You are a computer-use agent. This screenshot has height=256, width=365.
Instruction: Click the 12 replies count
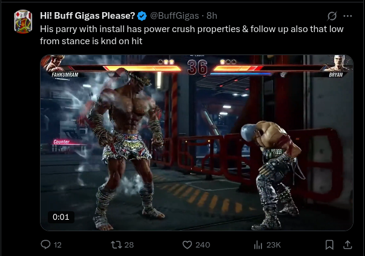click(x=58, y=245)
